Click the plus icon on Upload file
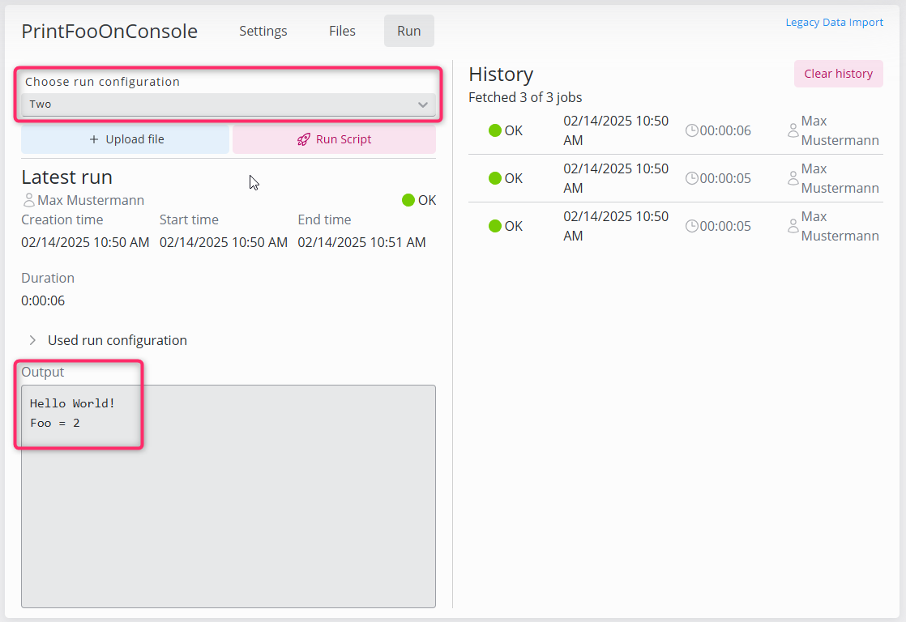The width and height of the screenshot is (906, 622). 94,139
